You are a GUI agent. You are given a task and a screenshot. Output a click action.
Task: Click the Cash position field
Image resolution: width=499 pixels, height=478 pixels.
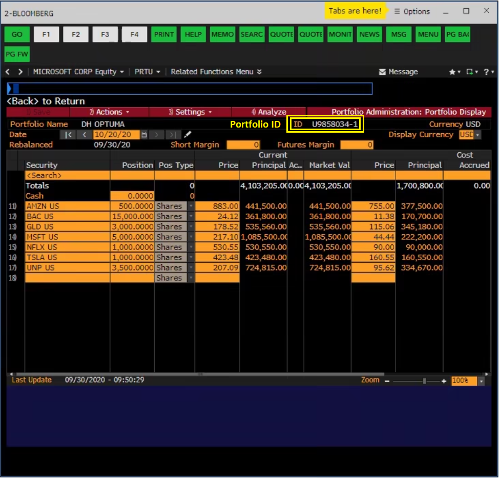tap(132, 196)
